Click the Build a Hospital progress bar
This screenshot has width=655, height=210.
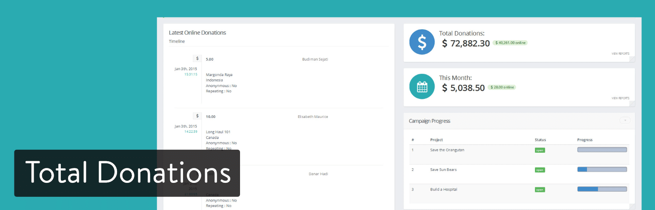tap(602, 189)
